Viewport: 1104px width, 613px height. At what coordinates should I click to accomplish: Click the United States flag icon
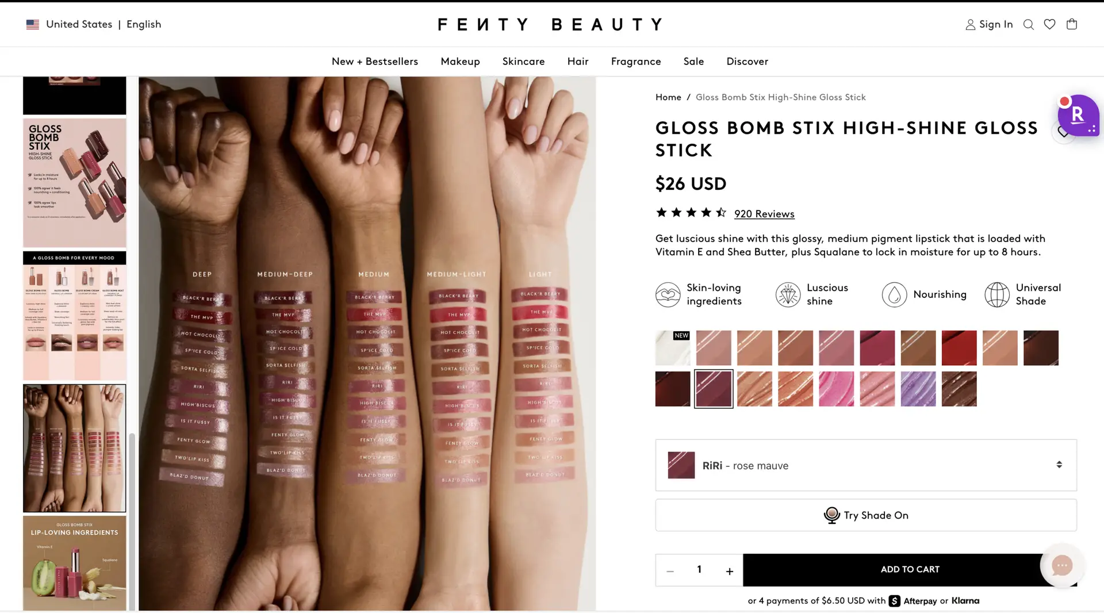point(33,25)
